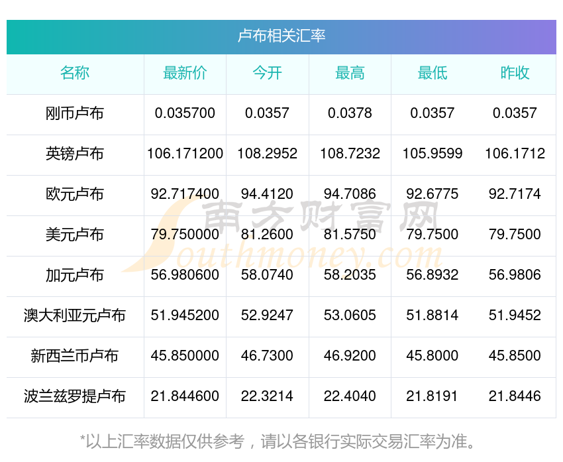Click the 英镑卢布 row name
The height and width of the screenshot is (462, 563).
pos(75,154)
